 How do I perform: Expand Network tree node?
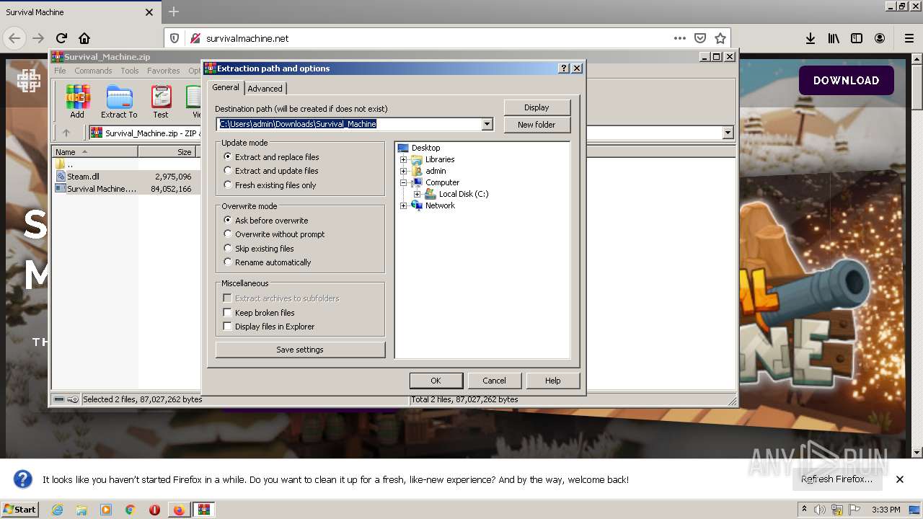[403, 205]
